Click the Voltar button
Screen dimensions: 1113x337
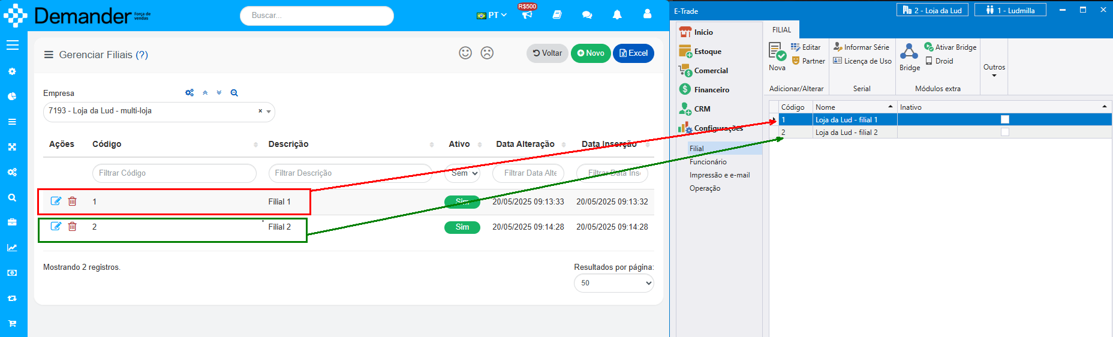pos(548,53)
